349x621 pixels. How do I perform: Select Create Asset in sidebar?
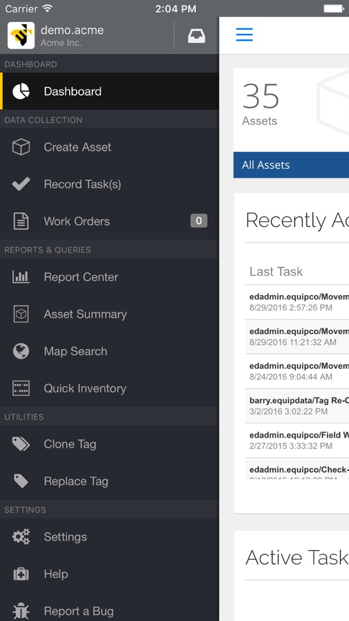[x=109, y=147]
